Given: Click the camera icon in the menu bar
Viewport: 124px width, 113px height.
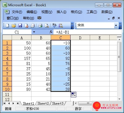Looking at the screenshot, I should (39, 18).
